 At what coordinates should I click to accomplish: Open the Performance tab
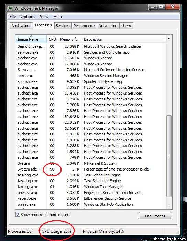84,26
